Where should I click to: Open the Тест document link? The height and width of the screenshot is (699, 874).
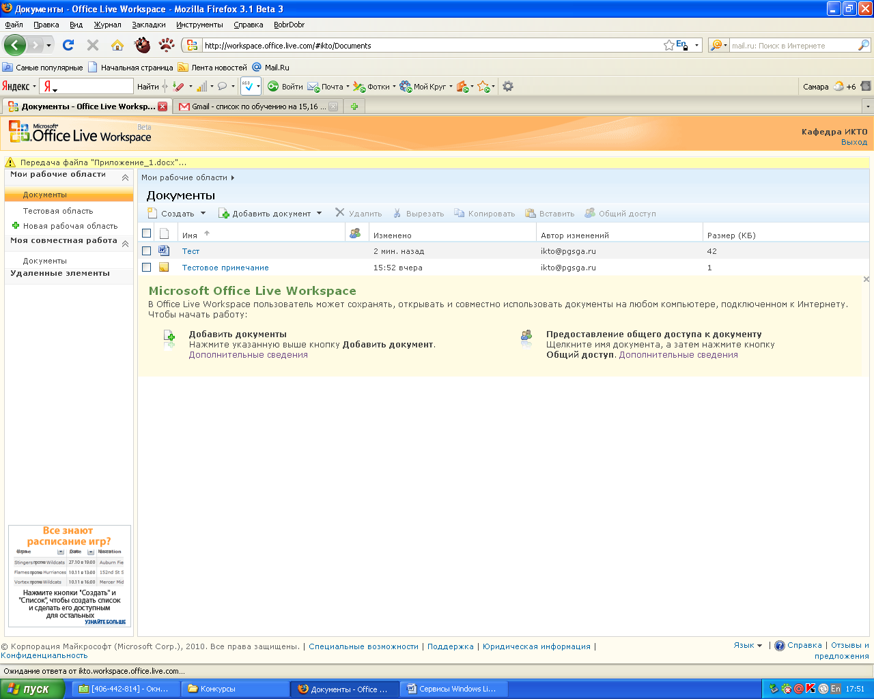tap(191, 251)
